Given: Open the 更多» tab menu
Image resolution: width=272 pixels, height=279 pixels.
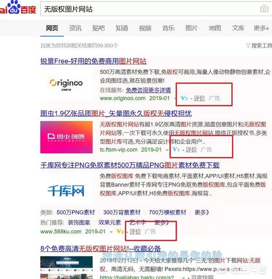Looking at the screenshot, I should [261, 28].
